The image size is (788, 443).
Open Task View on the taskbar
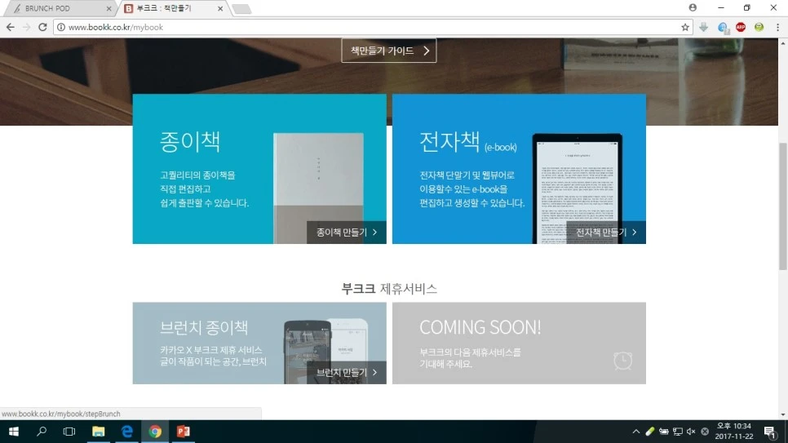pos(69,432)
